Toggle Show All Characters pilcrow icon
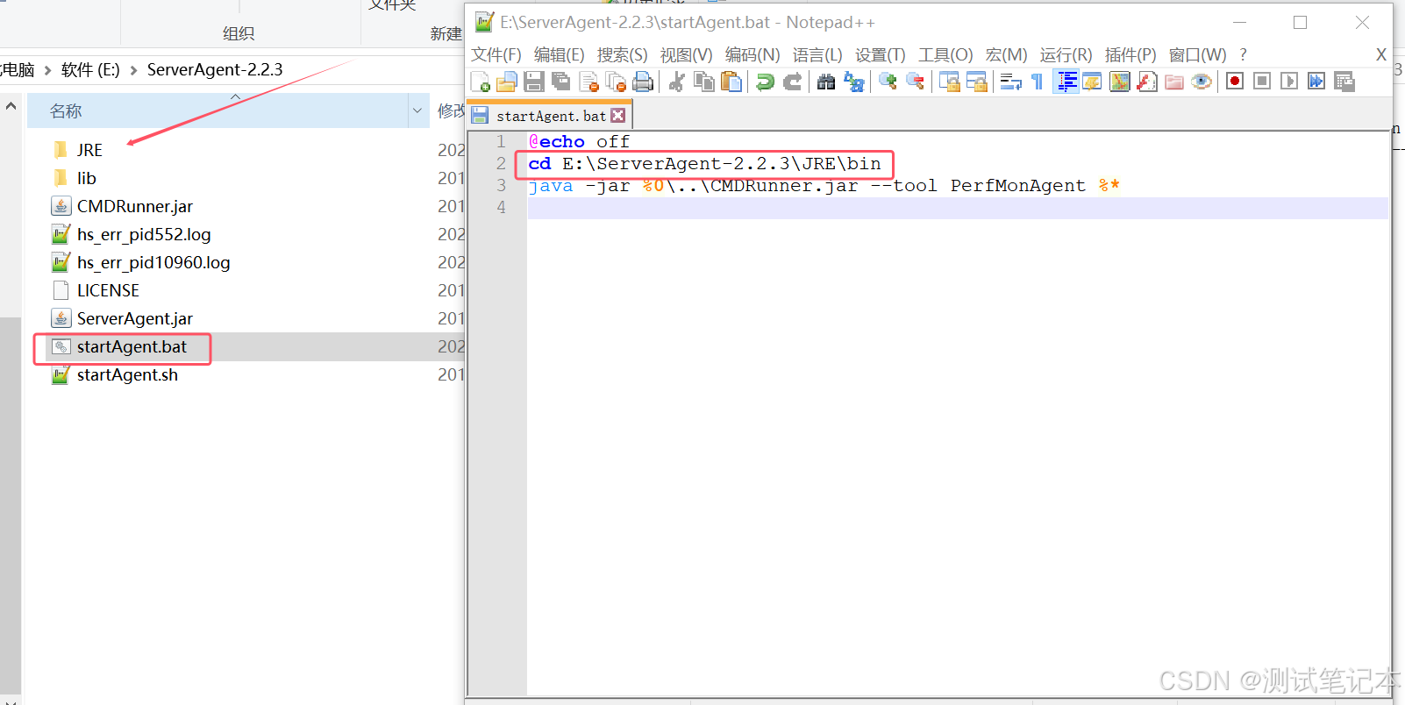The width and height of the screenshot is (1405, 705). click(x=1038, y=82)
